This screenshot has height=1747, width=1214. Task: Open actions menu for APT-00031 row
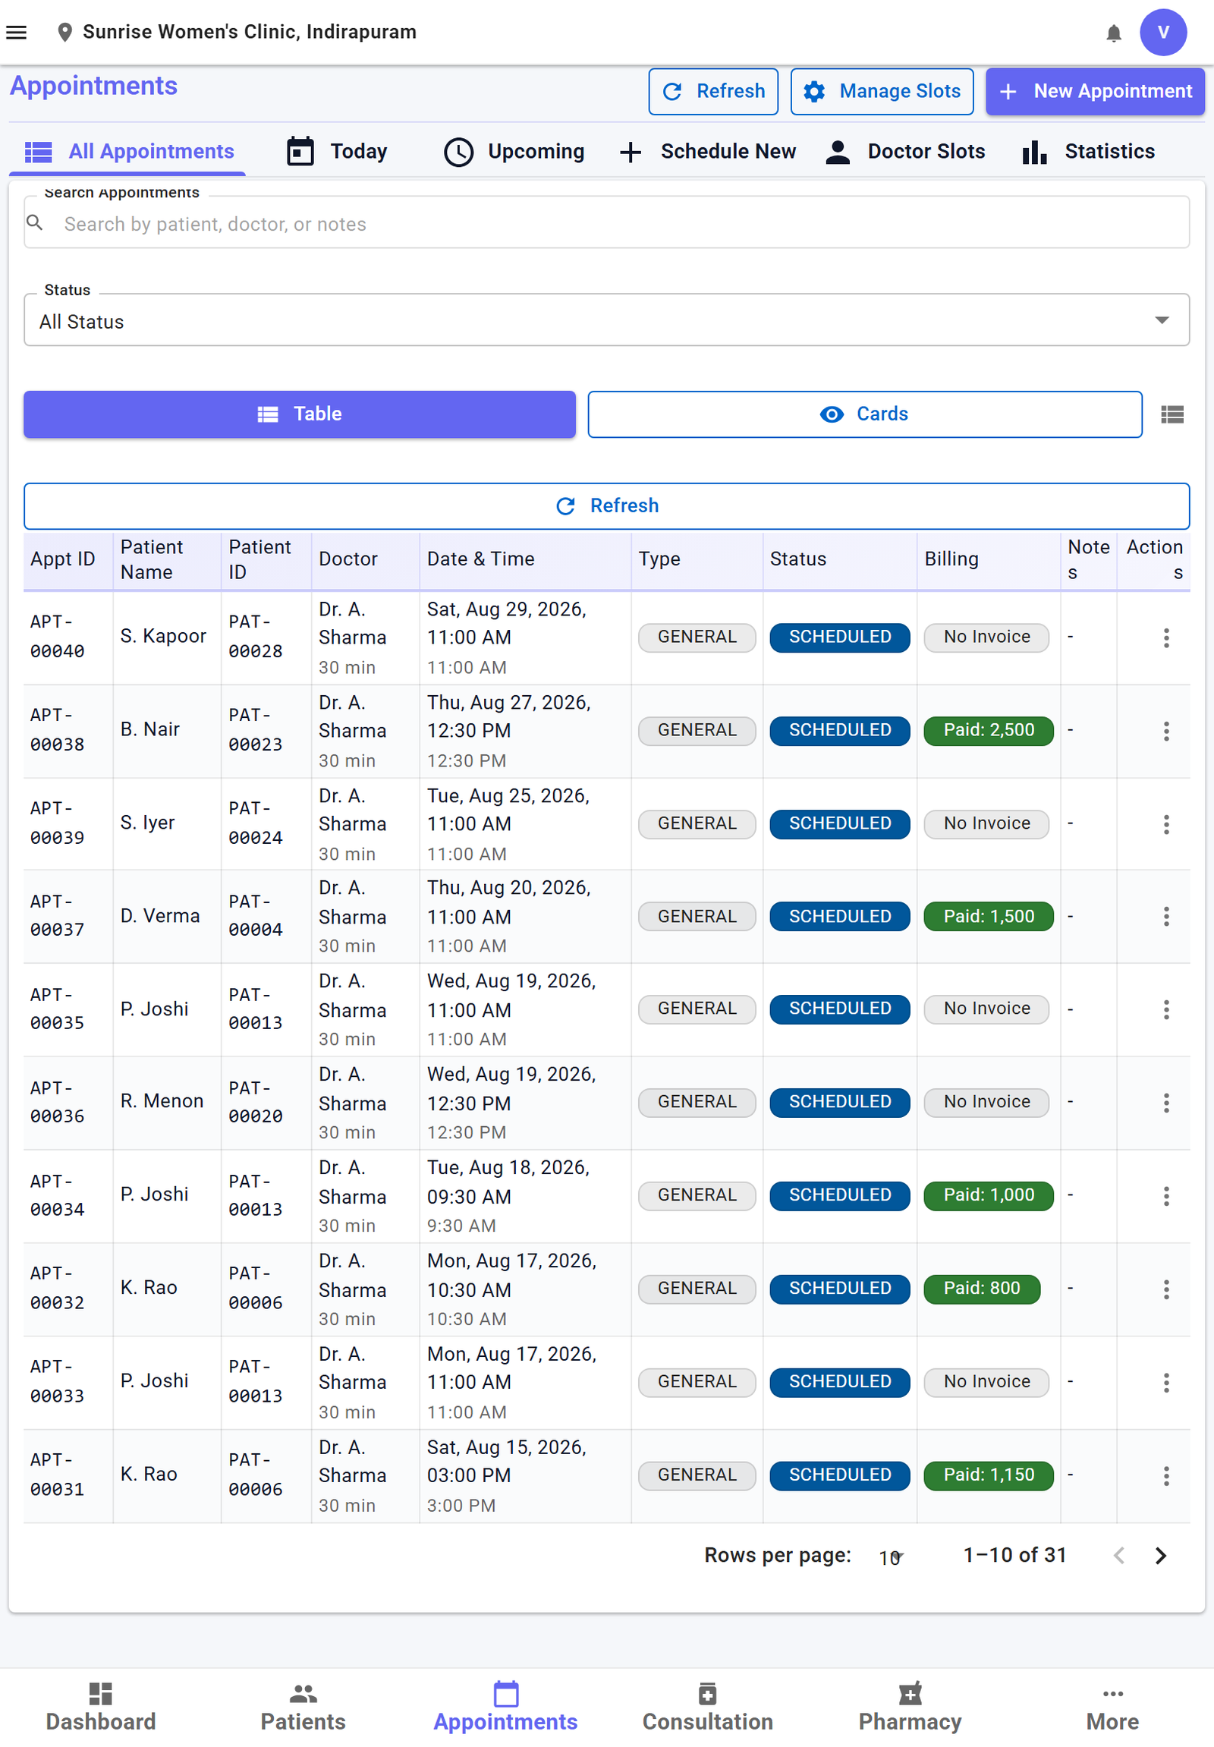[x=1166, y=1476]
